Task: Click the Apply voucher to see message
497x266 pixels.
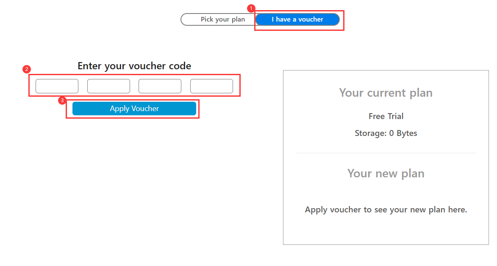Action: click(386, 210)
